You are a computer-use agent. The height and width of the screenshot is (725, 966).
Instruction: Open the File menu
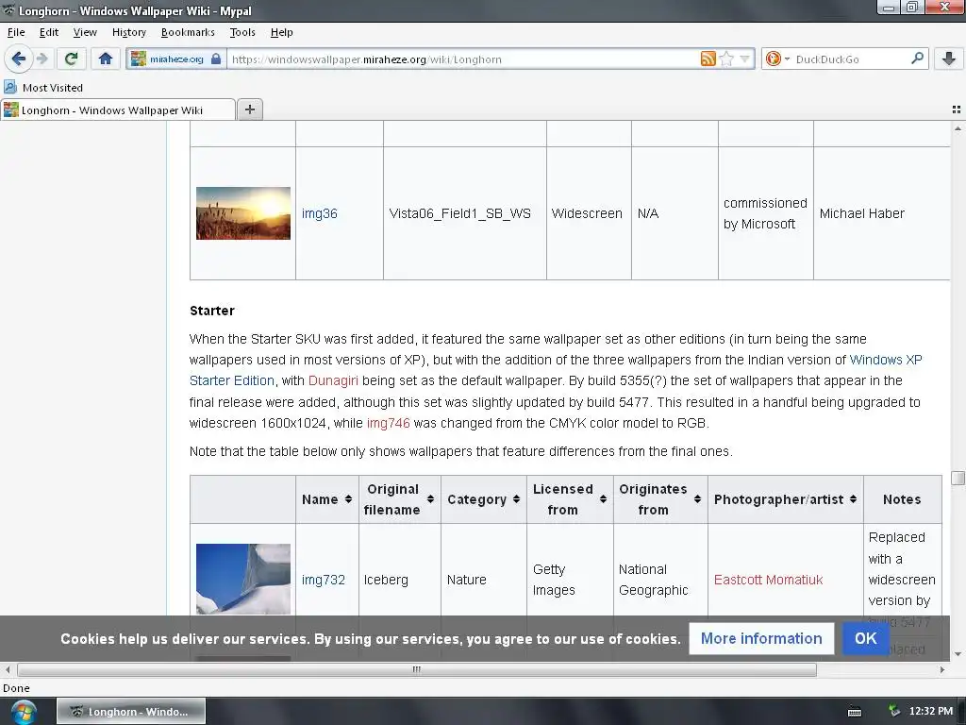click(x=16, y=32)
